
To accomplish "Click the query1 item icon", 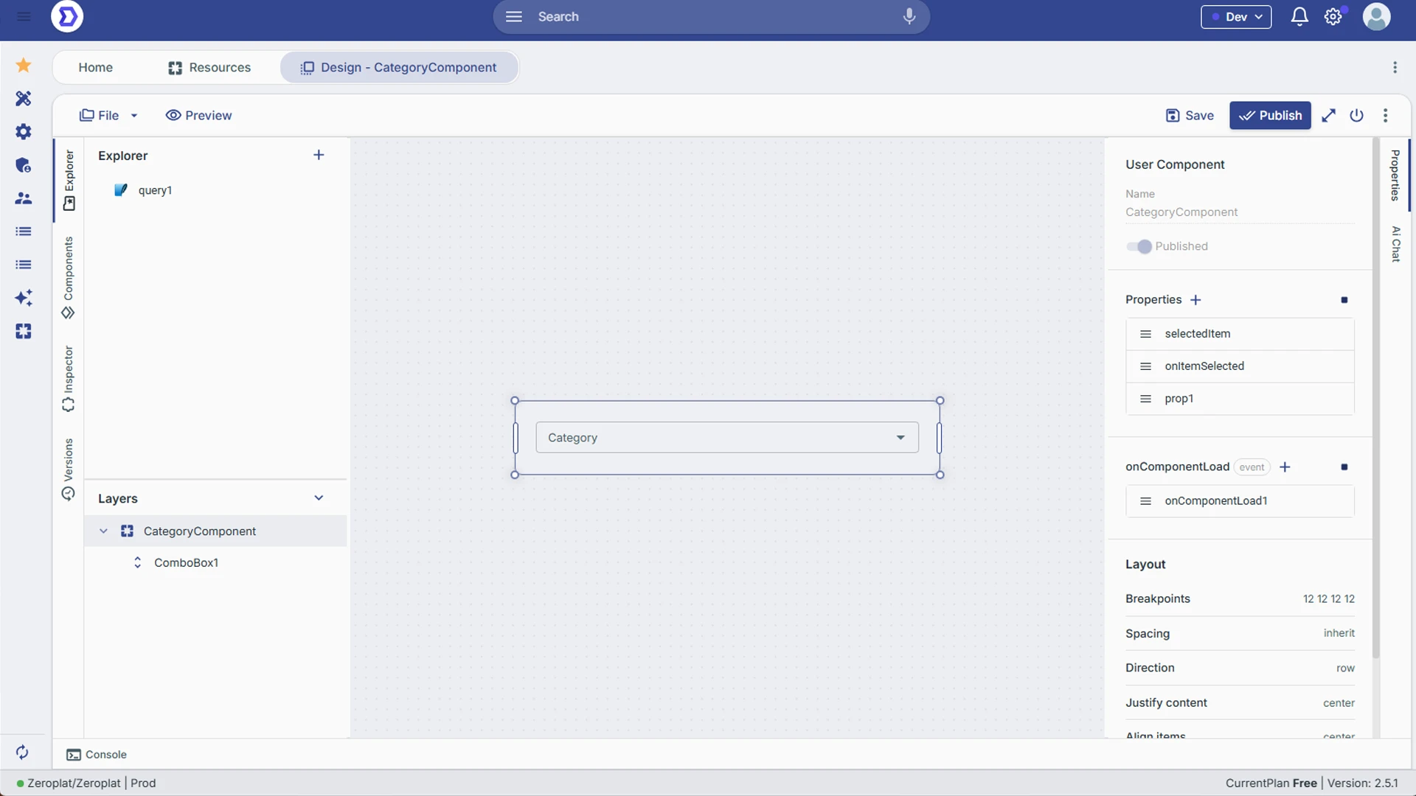I will point(121,190).
